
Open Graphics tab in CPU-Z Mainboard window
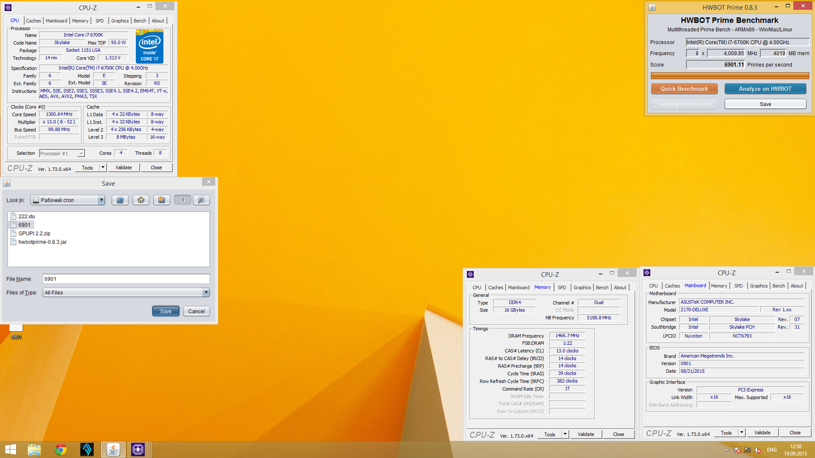point(759,286)
